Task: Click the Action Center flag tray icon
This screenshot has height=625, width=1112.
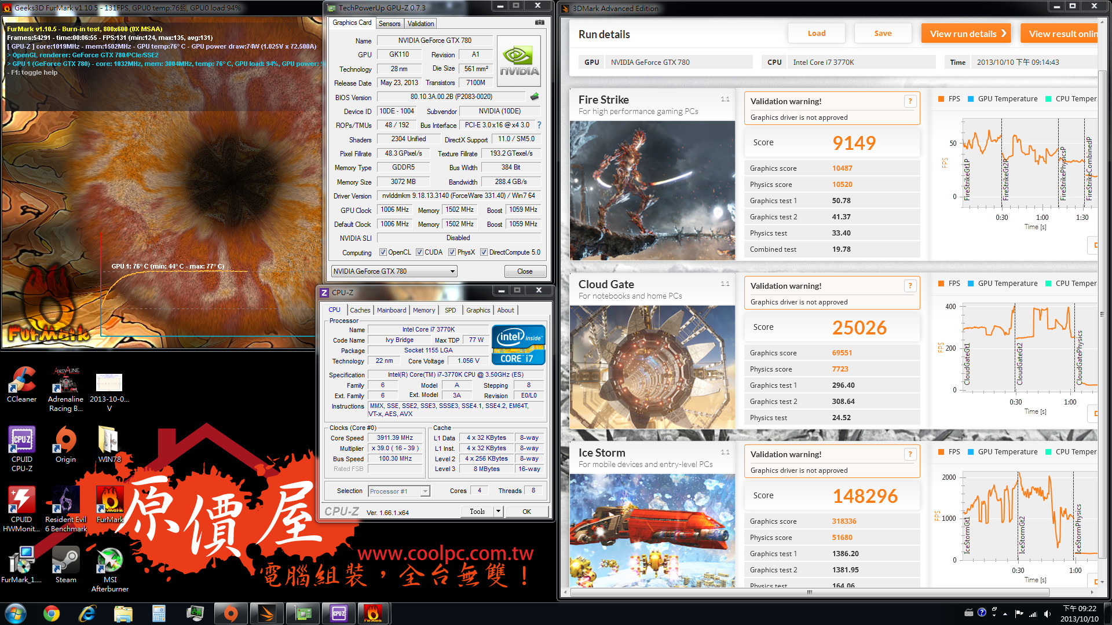Action: 1019,613
